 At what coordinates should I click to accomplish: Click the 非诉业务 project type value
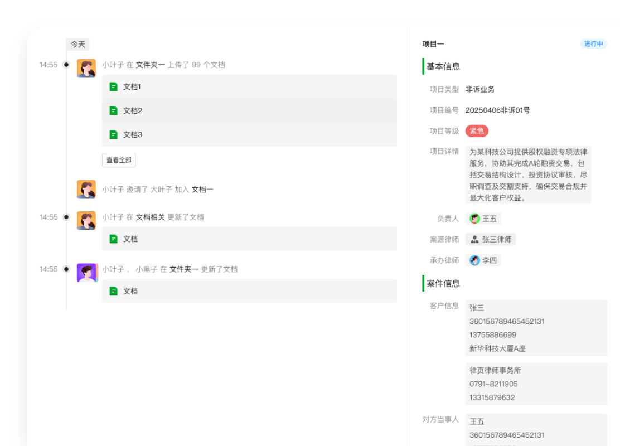pyautogui.click(x=480, y=89)
